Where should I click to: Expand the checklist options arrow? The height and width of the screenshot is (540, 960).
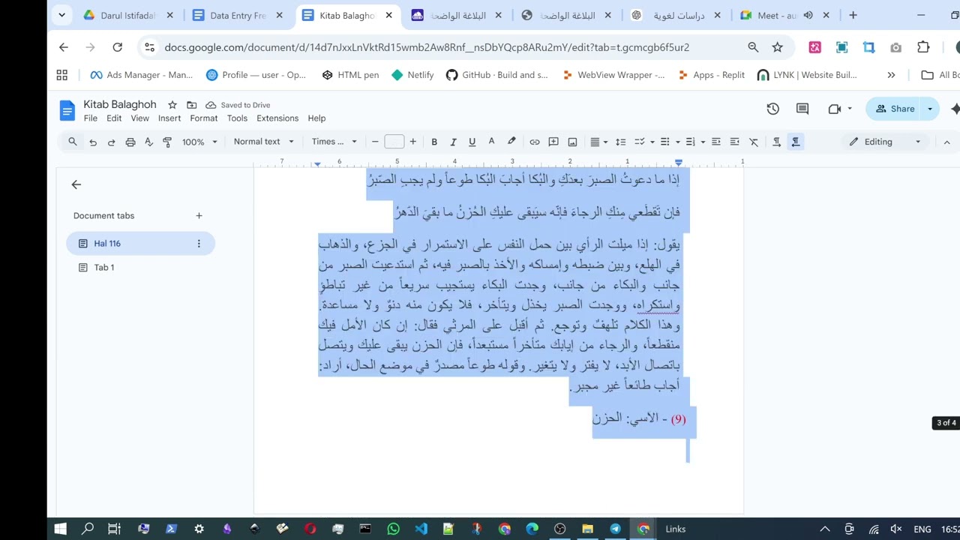(652, 142)
